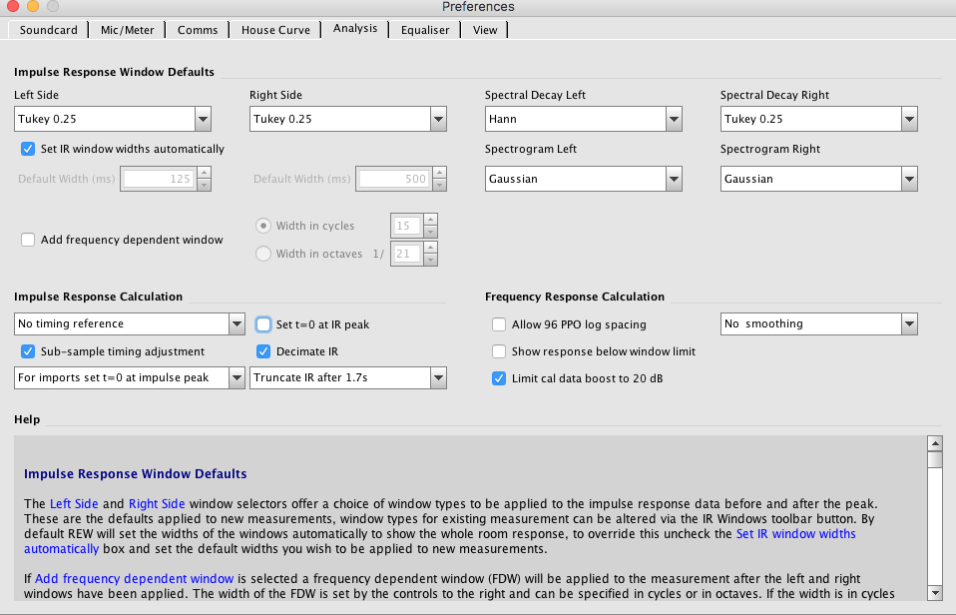Open the Spectrogram Right dropdown

click(819, 179)
